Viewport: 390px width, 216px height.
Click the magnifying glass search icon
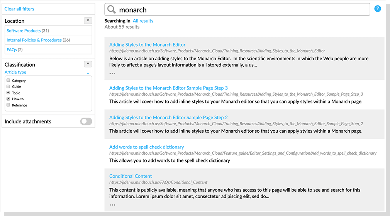click(112, 10)
